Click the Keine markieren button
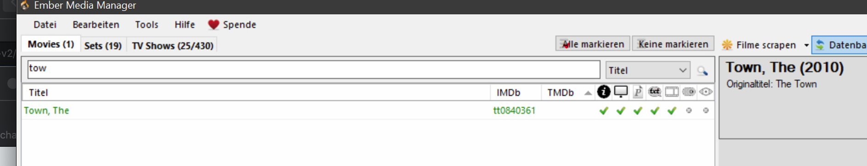 (673, 44)
